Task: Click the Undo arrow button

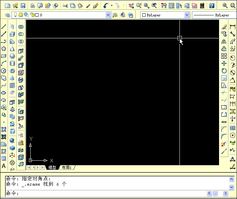Action: click(x=106, y=6)
